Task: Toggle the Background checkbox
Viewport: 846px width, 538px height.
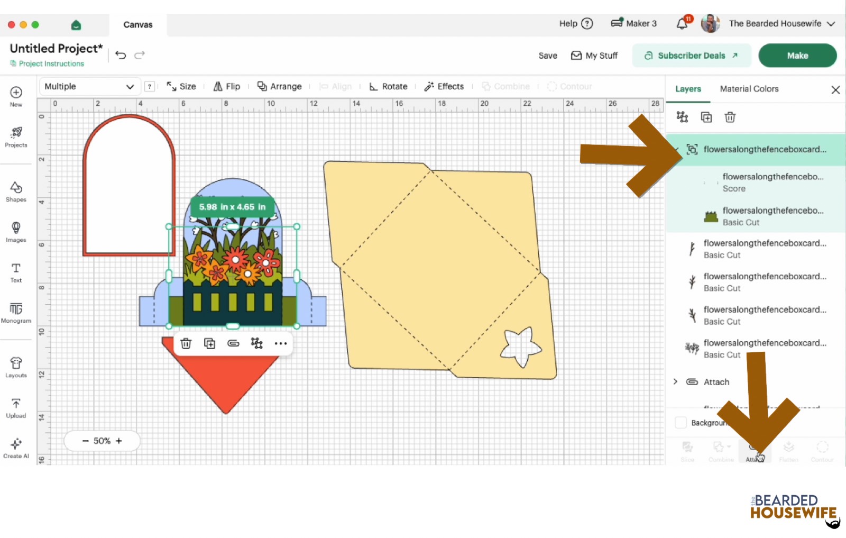Action: (681, 423)
